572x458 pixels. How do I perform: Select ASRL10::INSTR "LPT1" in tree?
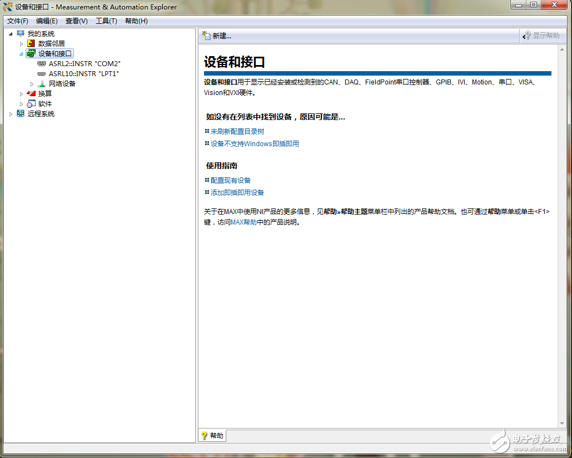tap(83, 74)
